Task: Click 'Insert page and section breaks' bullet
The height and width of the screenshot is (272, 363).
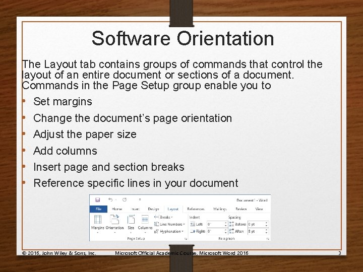Action: click(109, 167)
